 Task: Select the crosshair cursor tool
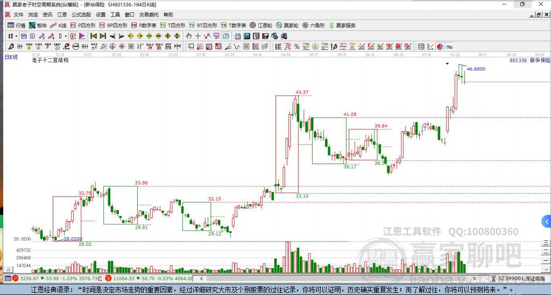(198, 36)
